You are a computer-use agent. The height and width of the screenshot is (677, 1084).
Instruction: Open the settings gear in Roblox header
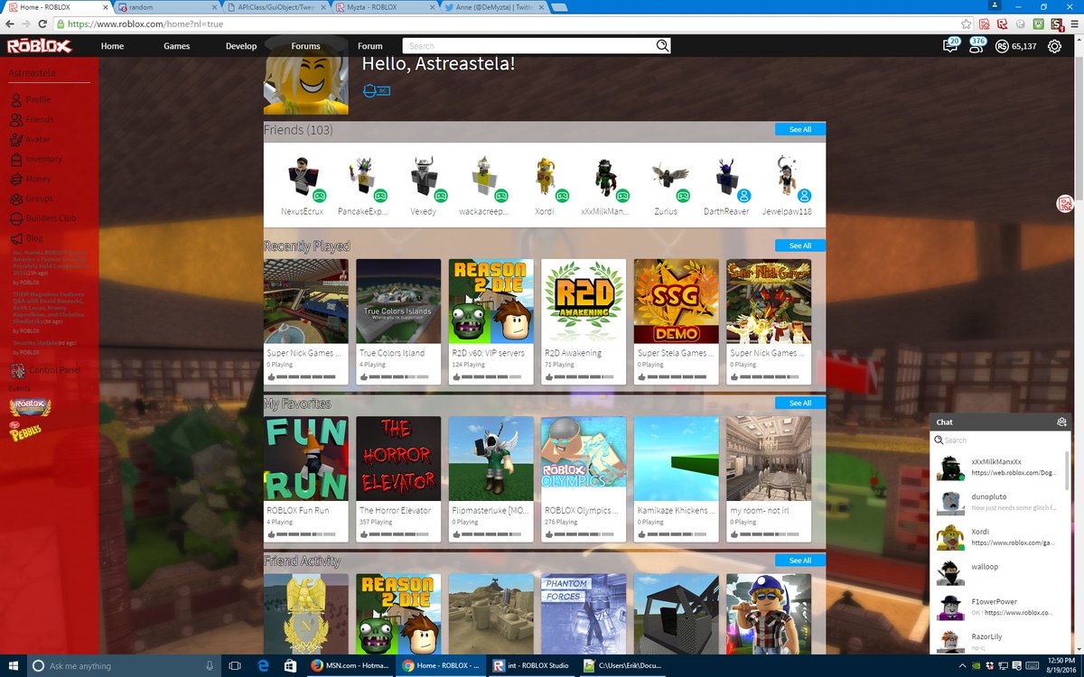pos(1053,46)
